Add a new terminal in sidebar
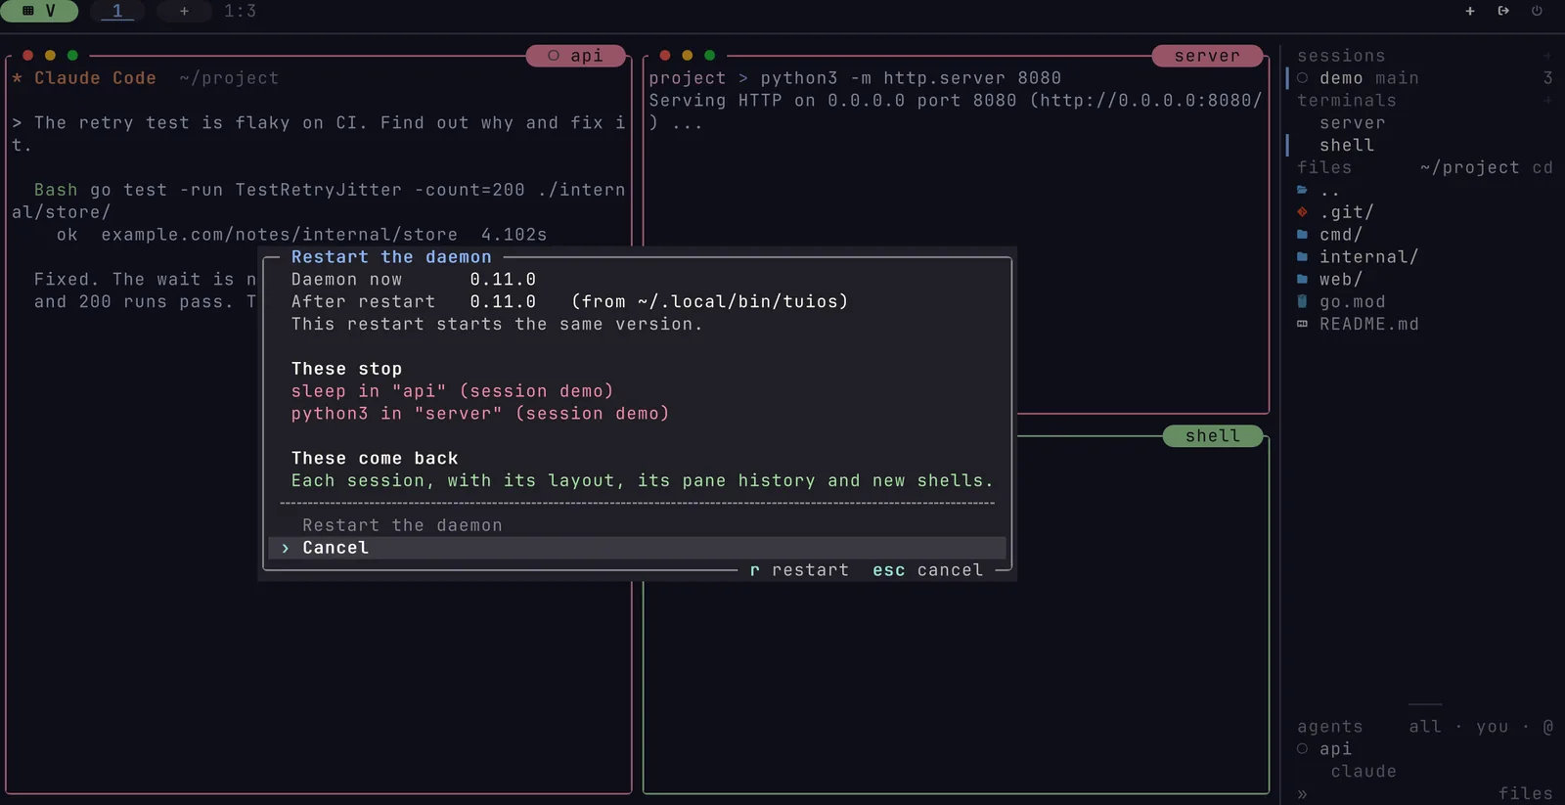 1547,101
